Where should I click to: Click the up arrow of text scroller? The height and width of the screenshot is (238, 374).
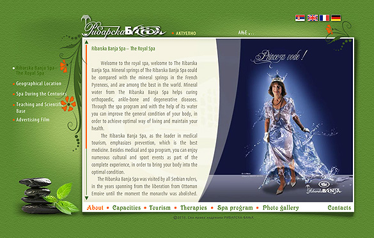[86, 42]
